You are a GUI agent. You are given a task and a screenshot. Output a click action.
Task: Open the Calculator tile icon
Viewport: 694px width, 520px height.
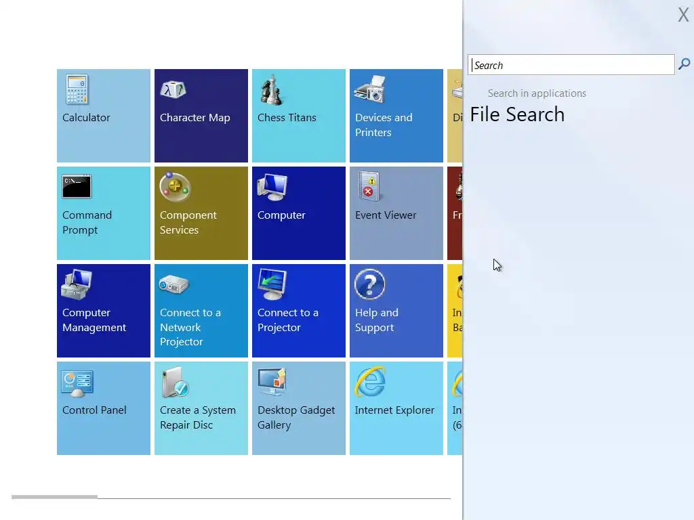(77, 90)
